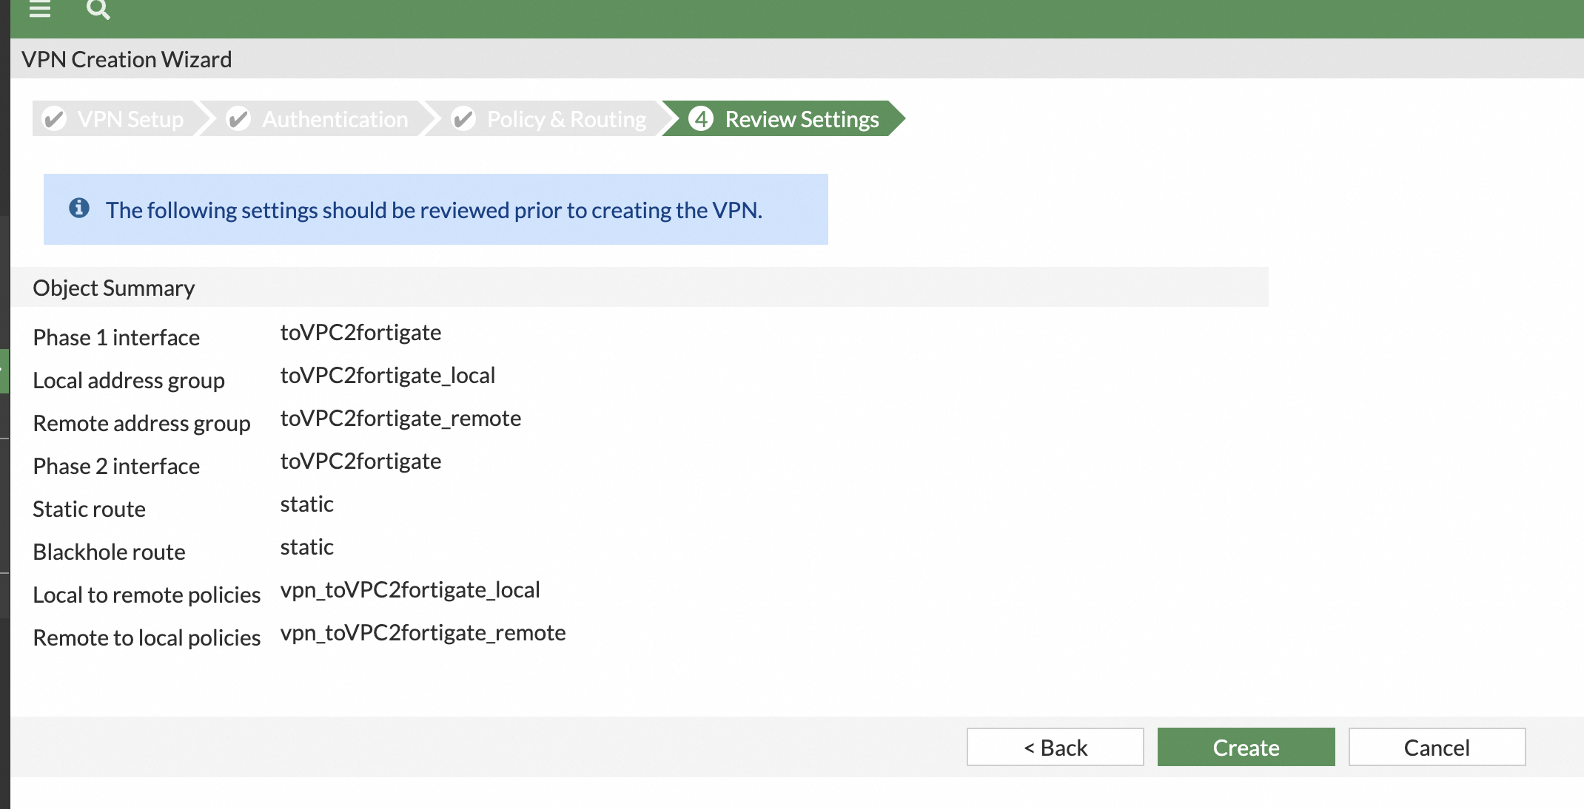Click toVPC2fortigate_remote address group value
1584x809 pixels.
click(400, 419)
